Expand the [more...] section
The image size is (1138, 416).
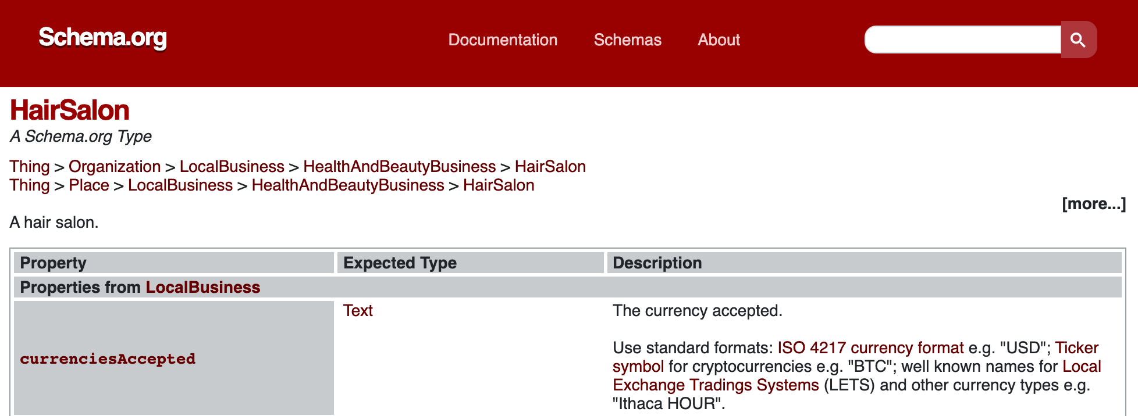[x=1094, y=204]
